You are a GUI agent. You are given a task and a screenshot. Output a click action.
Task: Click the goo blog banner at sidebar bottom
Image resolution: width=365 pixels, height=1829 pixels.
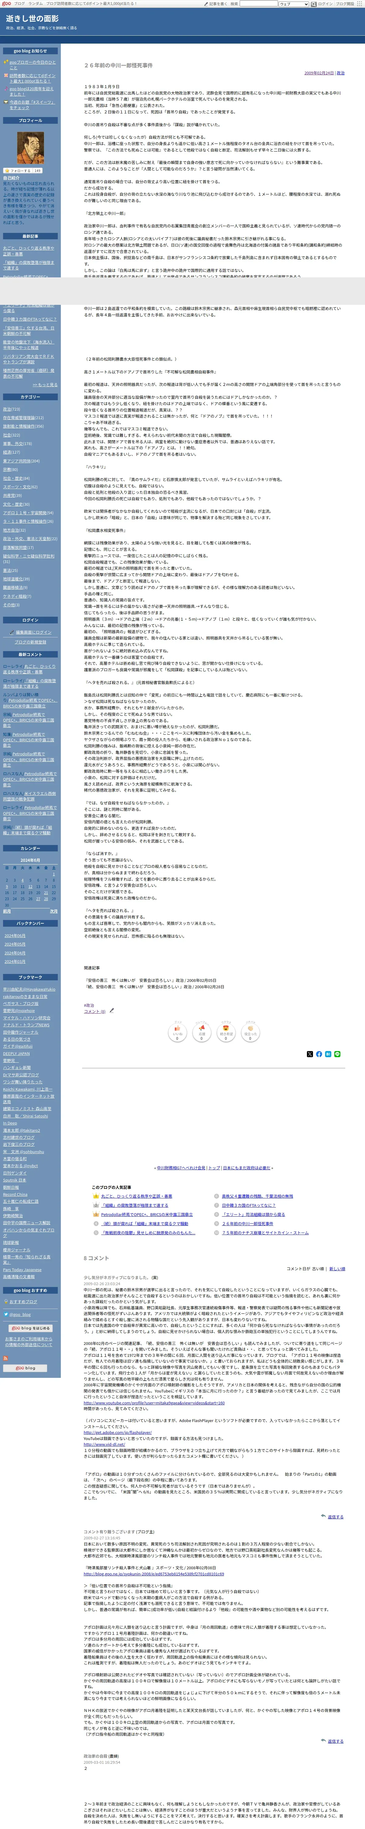[x=26, y=1367]
